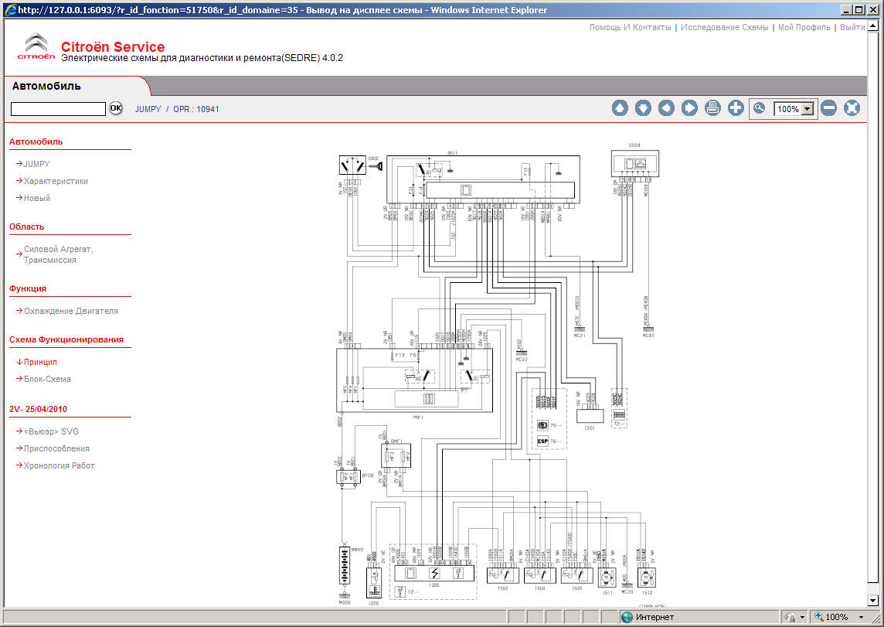Click sensor component 1220
Image resolution: width=884 pixels, height=627 pixels.
pyautogui.click(x=374, y=582)
